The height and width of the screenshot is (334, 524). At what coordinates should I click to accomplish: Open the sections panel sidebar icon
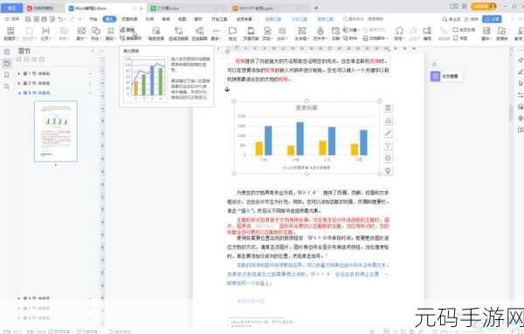click(7, 64)
